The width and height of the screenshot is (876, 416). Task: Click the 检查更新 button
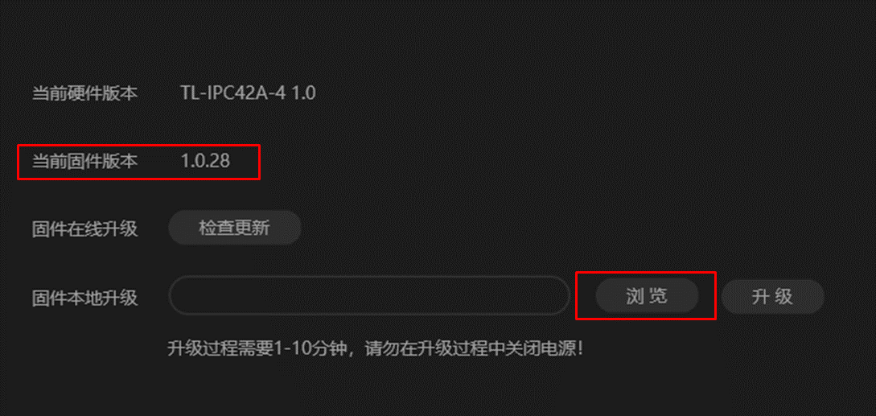235,229
